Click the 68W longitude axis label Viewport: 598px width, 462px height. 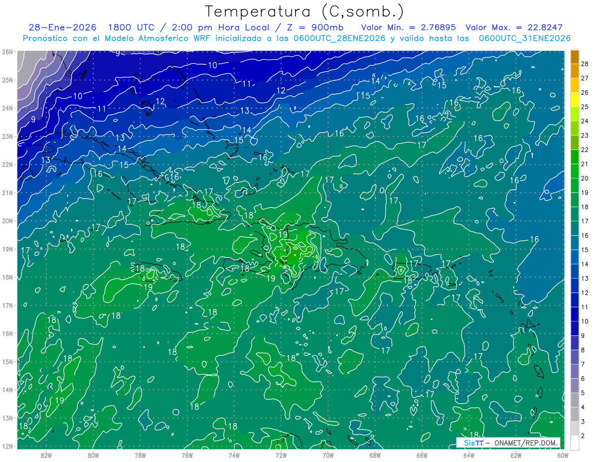pyautogui.click(x=375, y=455)
